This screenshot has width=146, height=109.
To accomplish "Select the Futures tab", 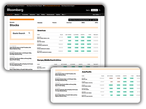I will [54, 23].
